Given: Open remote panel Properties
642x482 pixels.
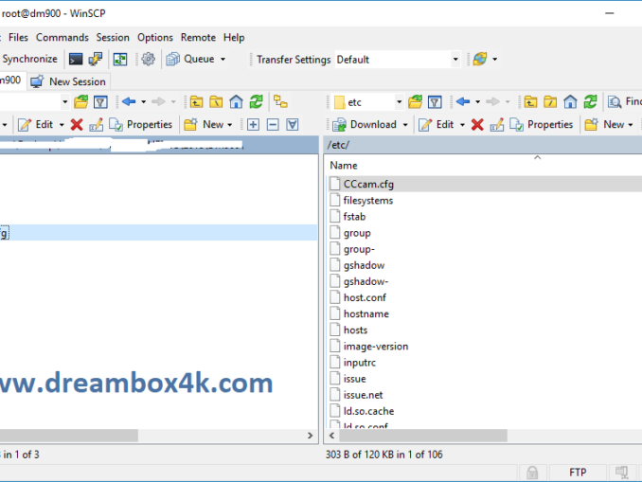Looking at the screenshot, I should click(x=542, y=124).
